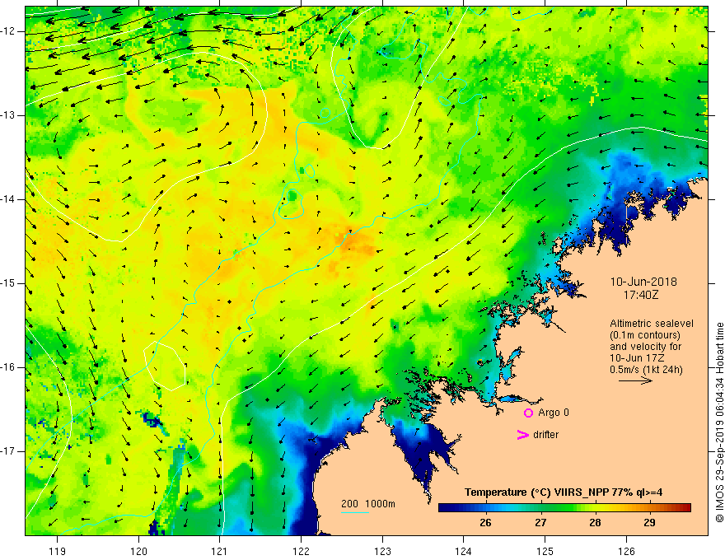Screen dimensions: 725x560
Task: Click the color bar value 26
Action: coord(485,523)
